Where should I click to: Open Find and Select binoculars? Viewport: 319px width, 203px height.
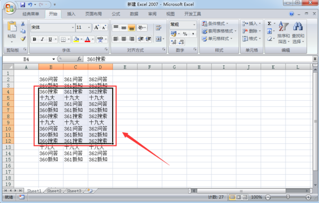click(x=298, y=32)
